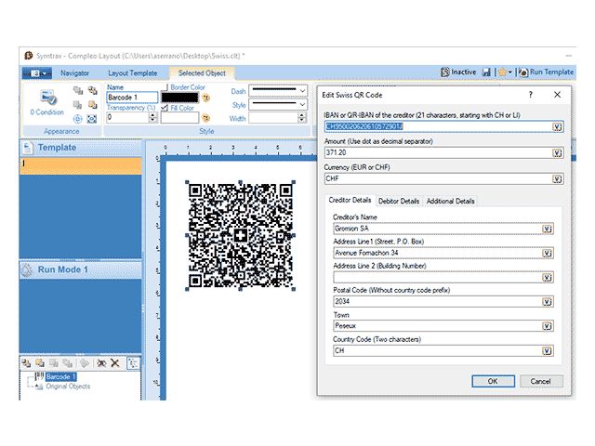
Task: Switch to the Layout Template tab
Action: tap(132, 73)
